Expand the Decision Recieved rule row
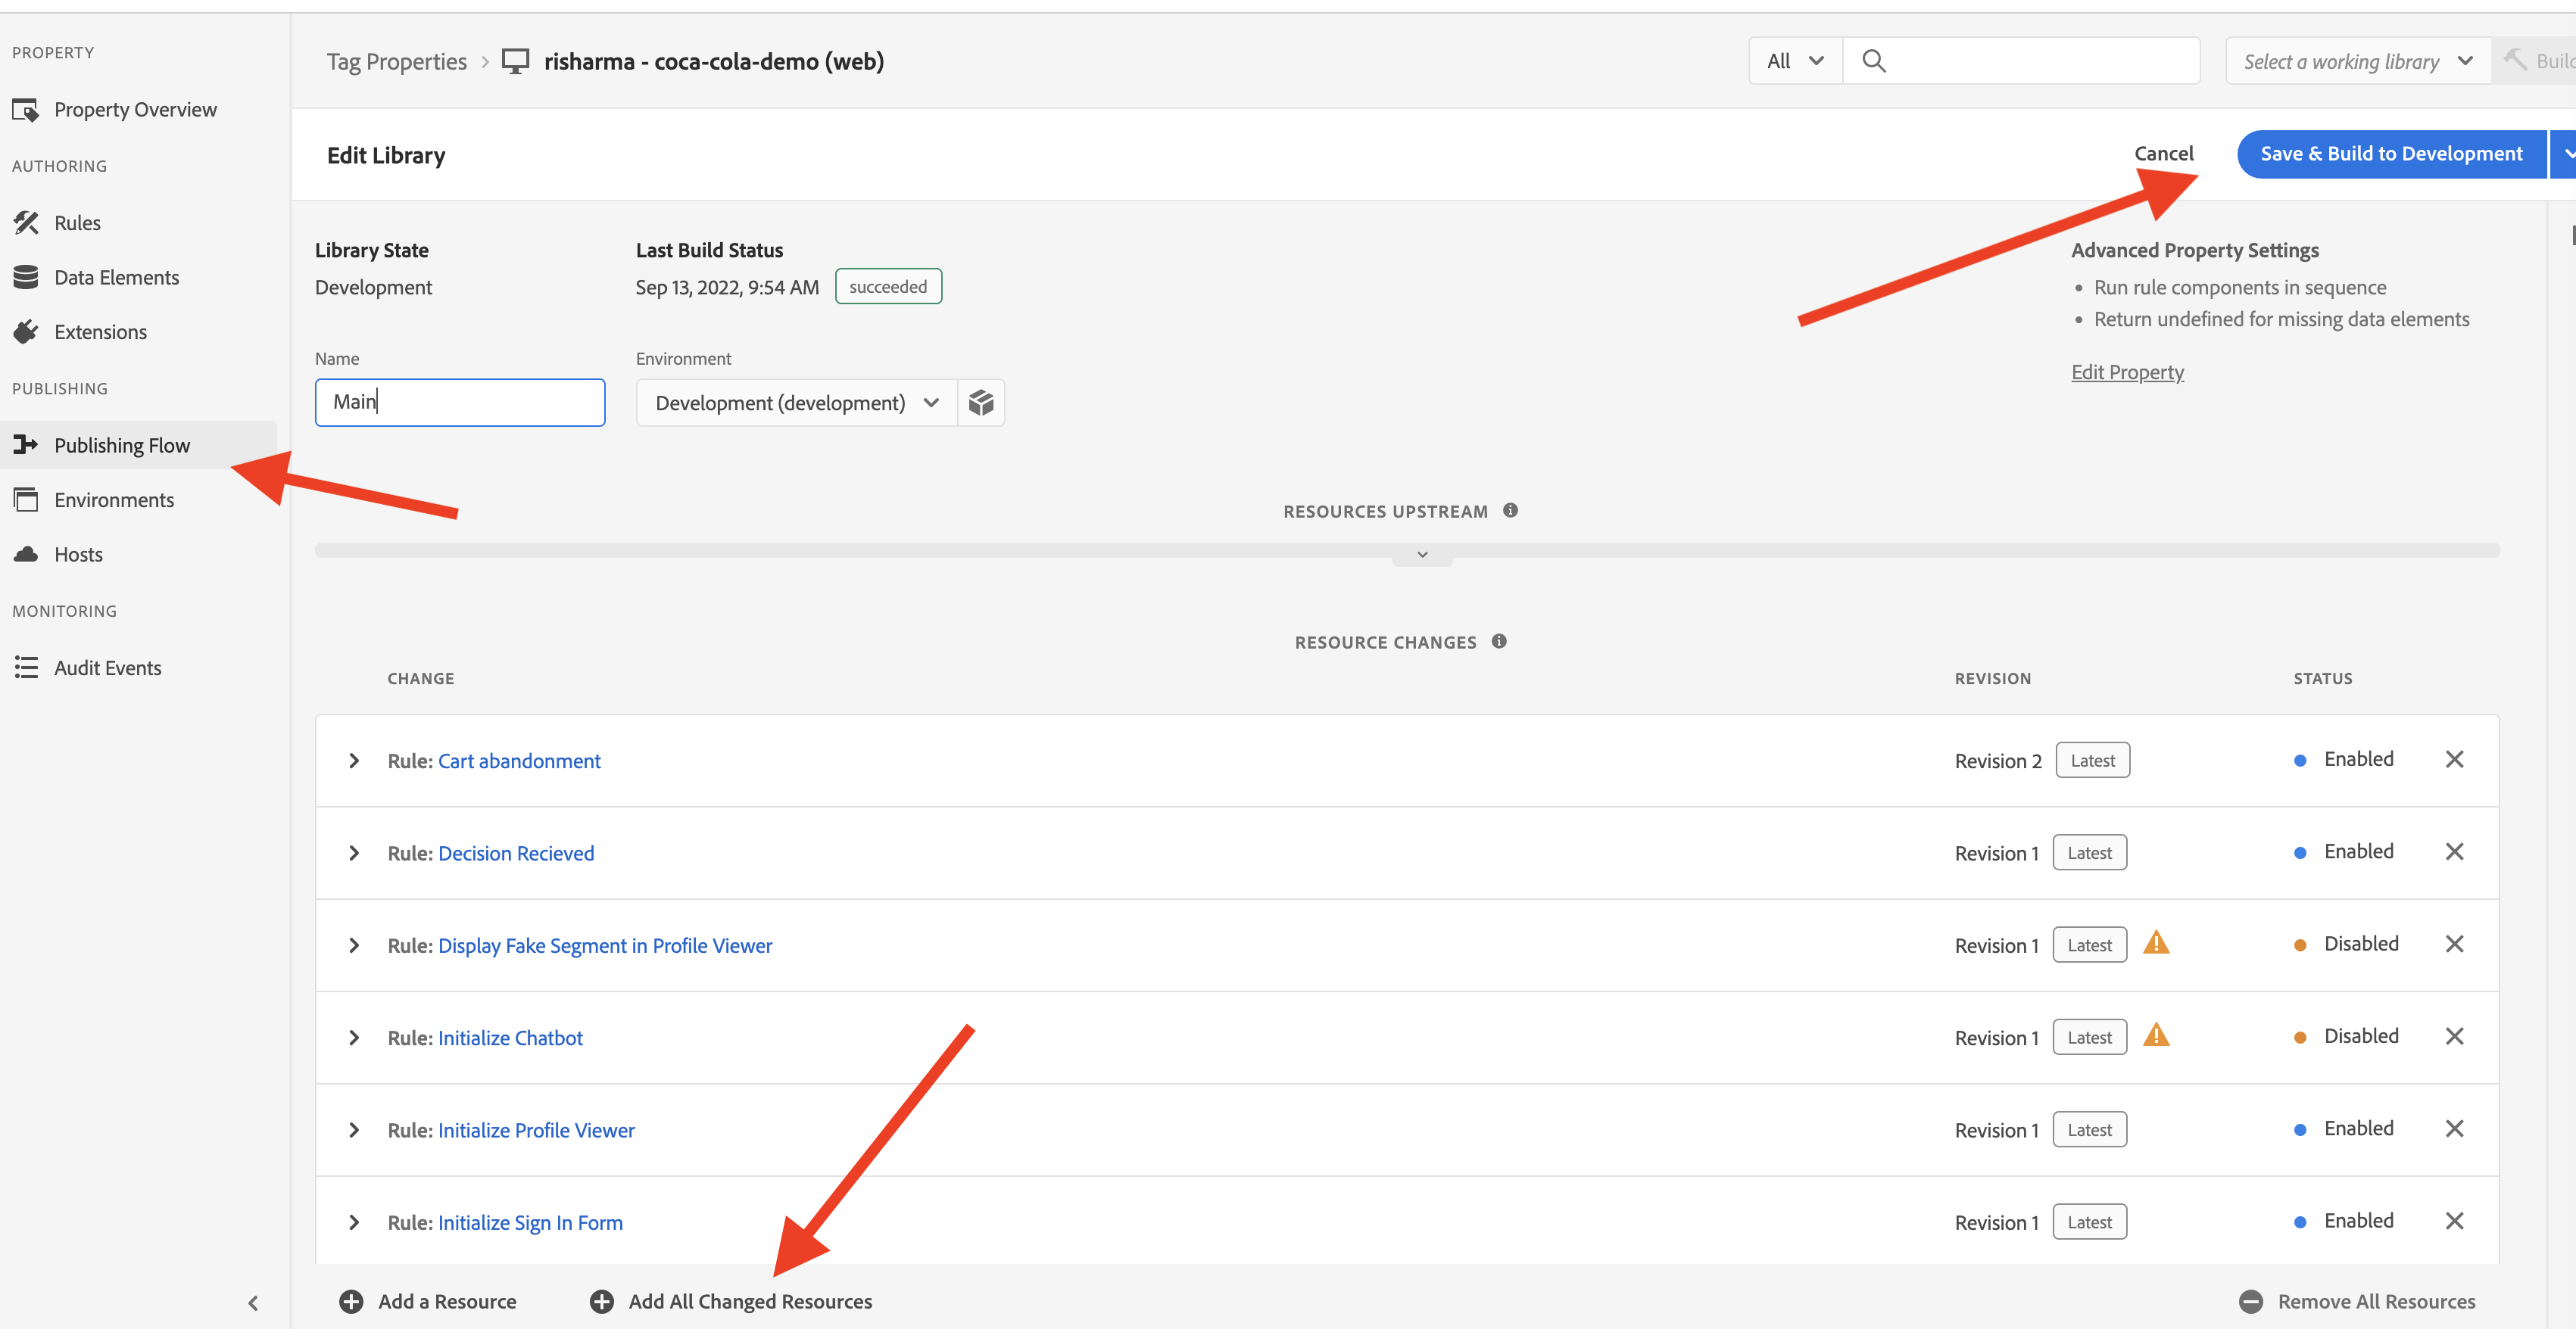Image resolution: width=2576 pixels, height=1329 pixels. tap(354, 854)
